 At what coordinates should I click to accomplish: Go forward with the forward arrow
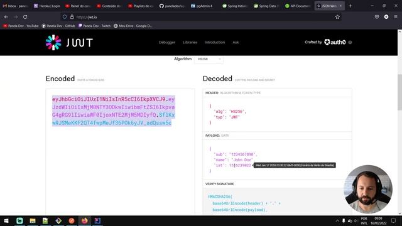point(16,17)
